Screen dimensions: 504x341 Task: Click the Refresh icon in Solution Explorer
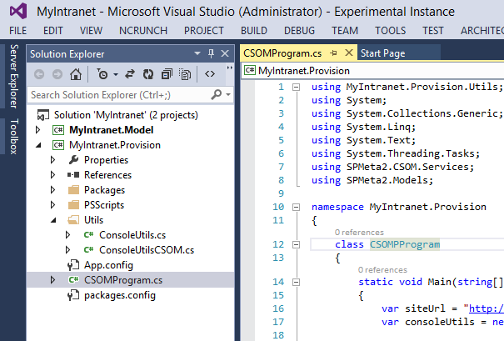tap(148, 74)
